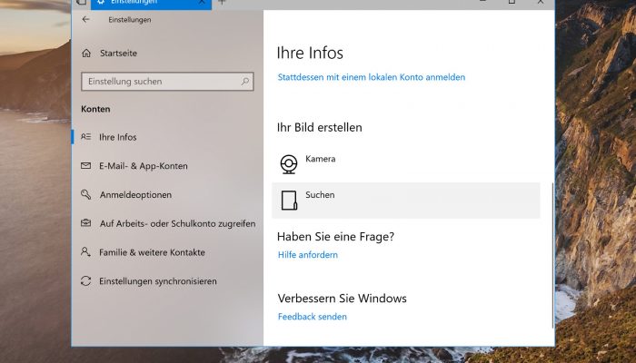The image size is (636, 363).
Task: Open the Startseite page
Action: pyautogui.click(x=118, y=53)
